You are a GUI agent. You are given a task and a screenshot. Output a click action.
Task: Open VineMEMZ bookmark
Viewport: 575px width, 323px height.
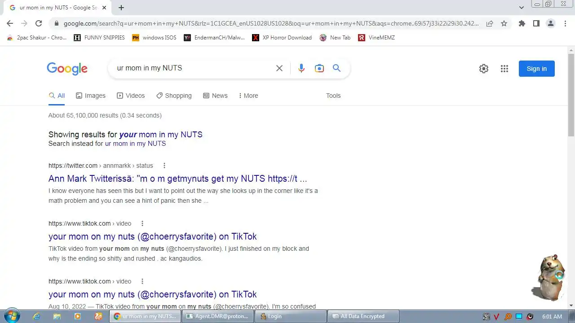(376, 38)
